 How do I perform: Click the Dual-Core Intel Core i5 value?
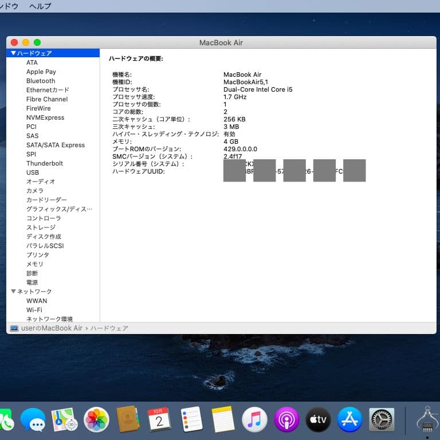click(258, 89)
